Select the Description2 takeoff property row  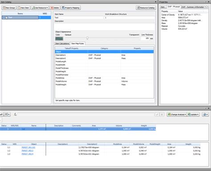104,58
